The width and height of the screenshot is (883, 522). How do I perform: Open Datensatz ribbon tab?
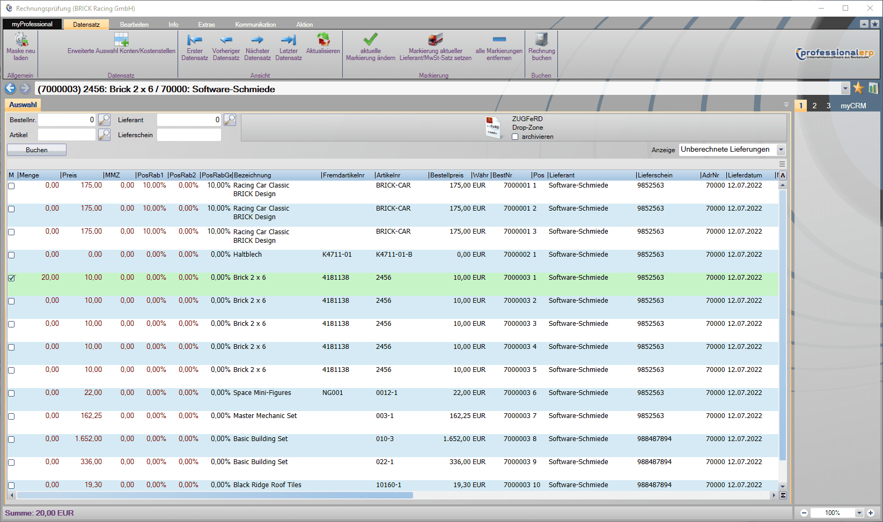click(x=86, y=25)
